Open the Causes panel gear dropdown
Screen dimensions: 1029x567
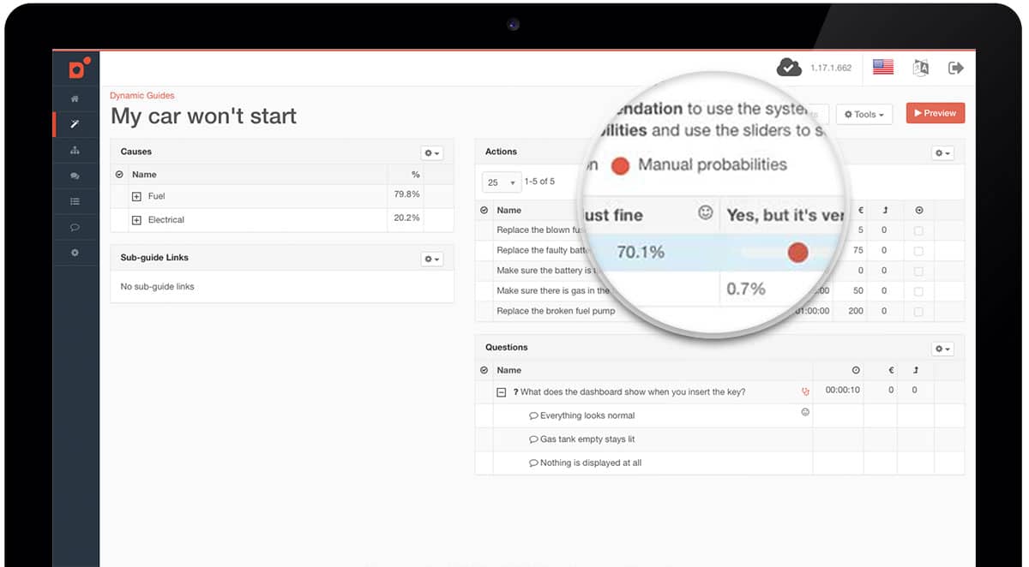(431, 153)
